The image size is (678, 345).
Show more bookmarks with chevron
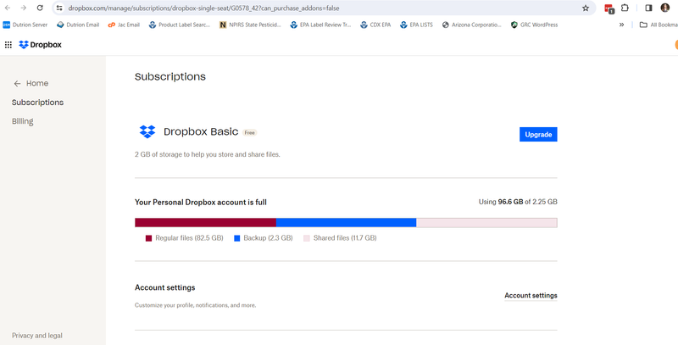621,25
